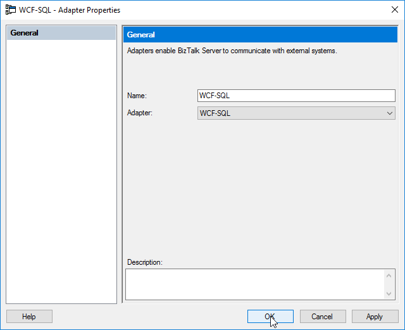Click the Adapter combo box chevron arrow
This screenshot has height=330, width=405.
(390, 113)
